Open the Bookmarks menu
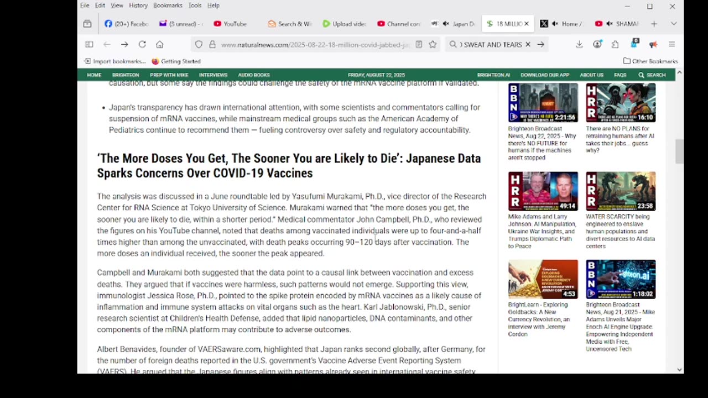708x398 pixels. tap(168, 6)
